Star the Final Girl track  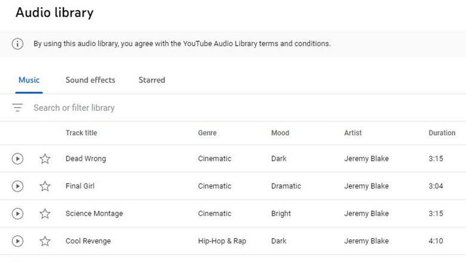pyautogui.click(x=45, y=186)
